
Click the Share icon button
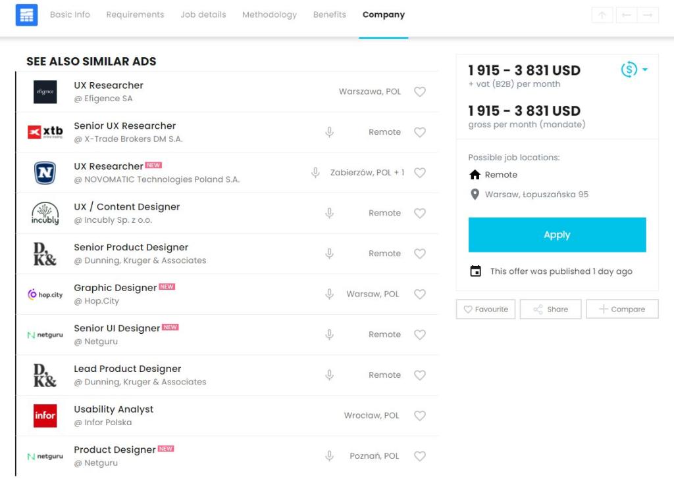tap(550, 309)
